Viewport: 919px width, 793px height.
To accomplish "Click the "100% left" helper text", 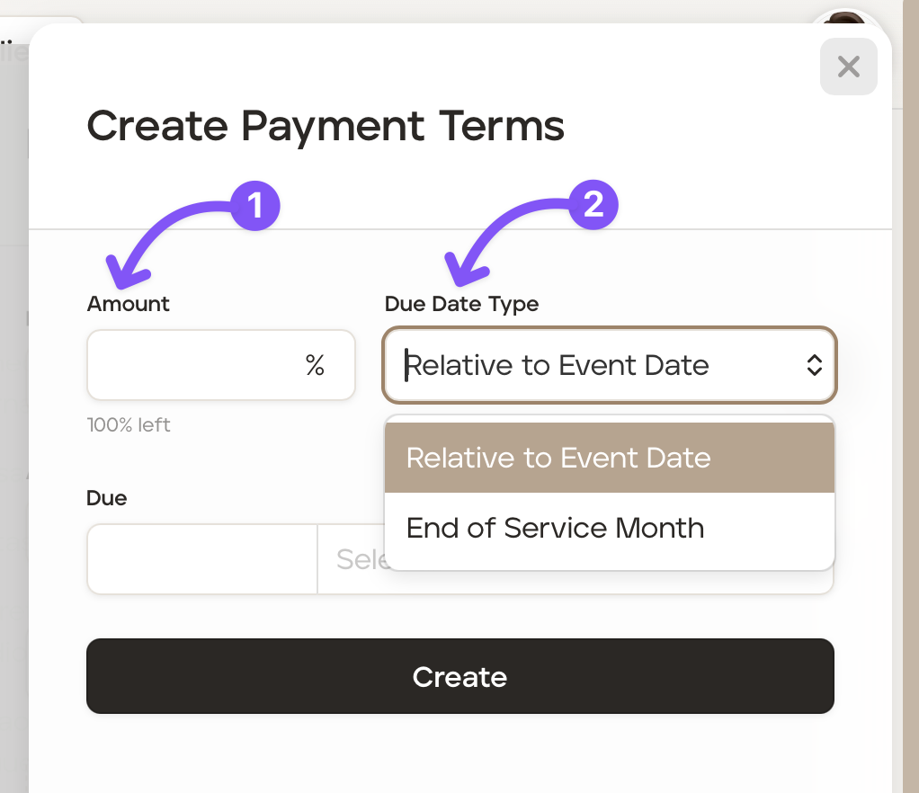I will (129, 424).
